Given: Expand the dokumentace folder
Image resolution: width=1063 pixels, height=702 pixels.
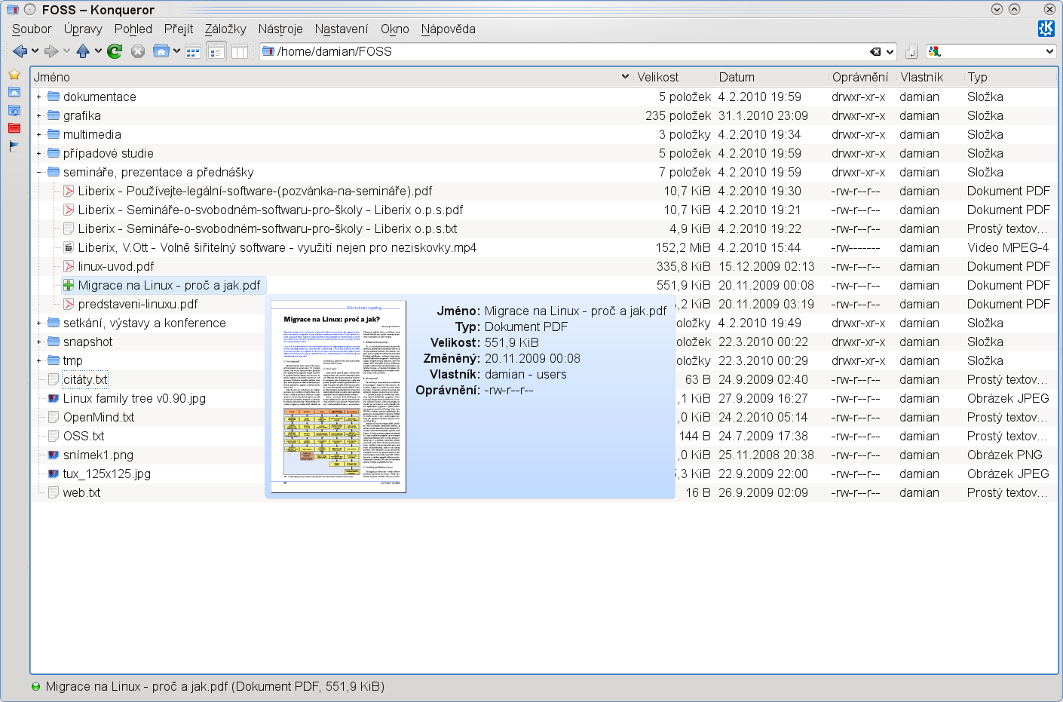Looking at the screenshot, I should pos(39,97).
